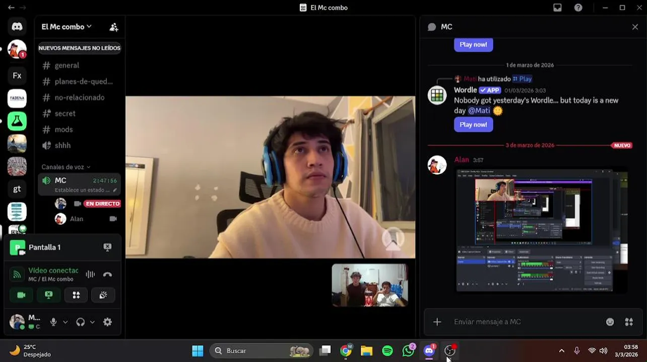Select the MC voice channel
This screenshot has height=362, width=647.
[x=79, y=185]
